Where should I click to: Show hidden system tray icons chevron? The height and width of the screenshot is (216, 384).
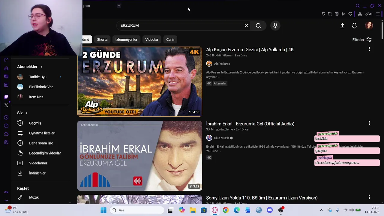coord(321,210)
